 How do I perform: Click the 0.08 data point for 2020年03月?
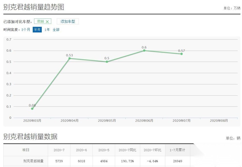tap(32, 109)
